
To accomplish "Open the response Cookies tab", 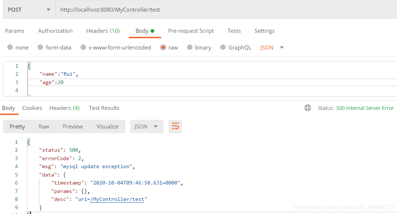I will click(x=32, y=108).
